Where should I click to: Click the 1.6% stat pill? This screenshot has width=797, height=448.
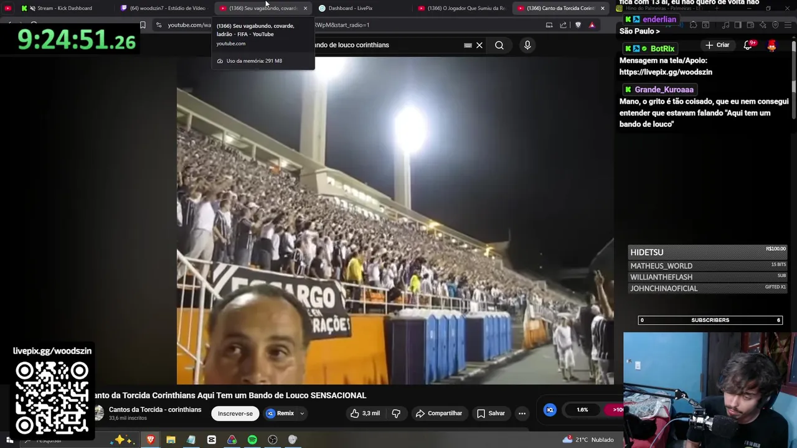pos(582,409)
